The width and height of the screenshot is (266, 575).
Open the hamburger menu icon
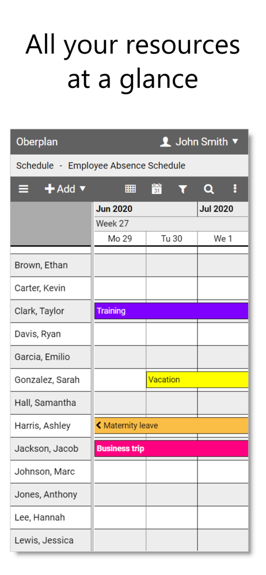(x=24, y=189)
